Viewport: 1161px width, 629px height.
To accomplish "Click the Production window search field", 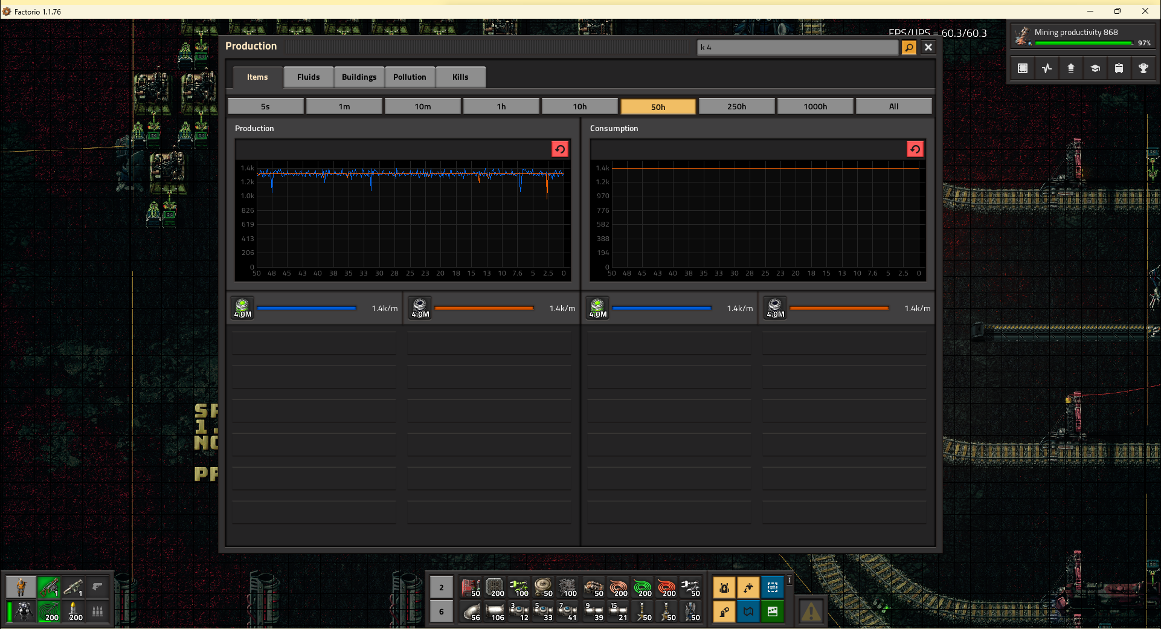I will [x=798, y=47].
